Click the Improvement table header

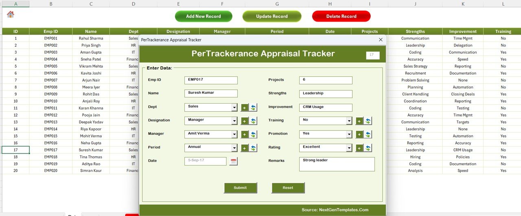463,31
